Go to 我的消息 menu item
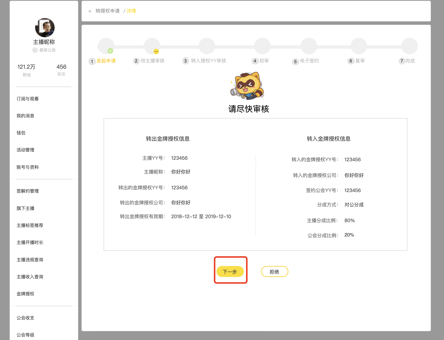444x340 pixels. [x=25, y=116]
